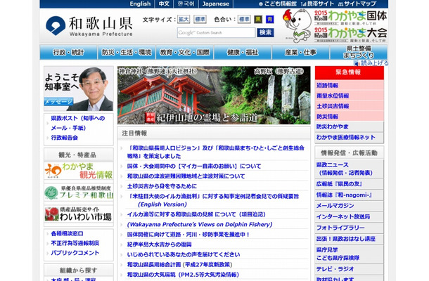The width and height of the screenshot is (429, 281).
Task: Set color scheme to standard 標準
Action: pyautogui.click(x=244, y=19)
